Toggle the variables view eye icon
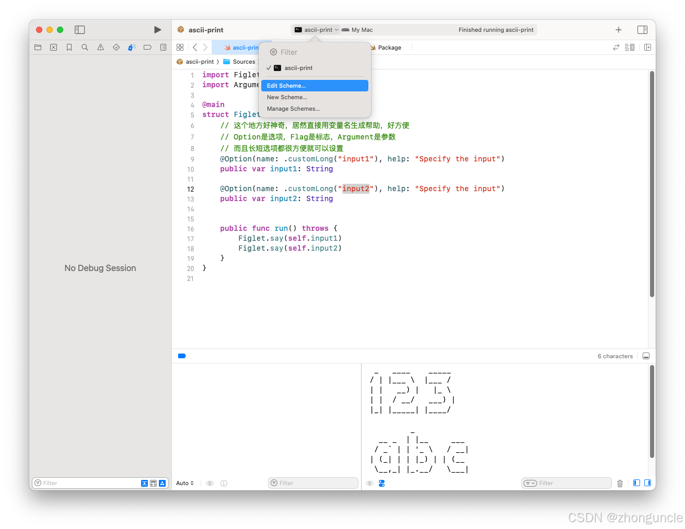 click(210, 483)
